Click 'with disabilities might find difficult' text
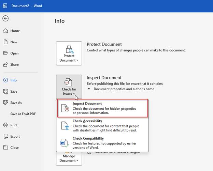This screenshot has width=213, height=171. 104,130
